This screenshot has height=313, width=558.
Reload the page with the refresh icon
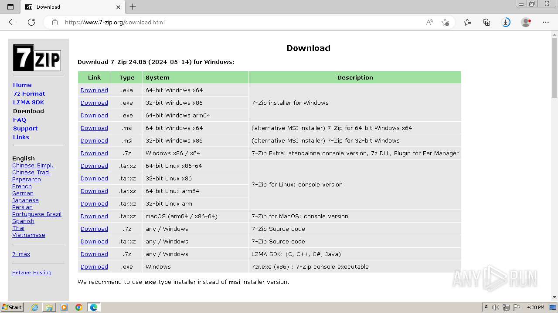pyautogui.click(x=31, y=22)
